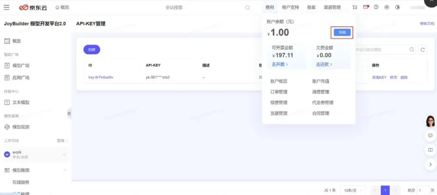Click the pk-561****efa2 API key cell
The image size is (437, 195).
coord(158,77)
